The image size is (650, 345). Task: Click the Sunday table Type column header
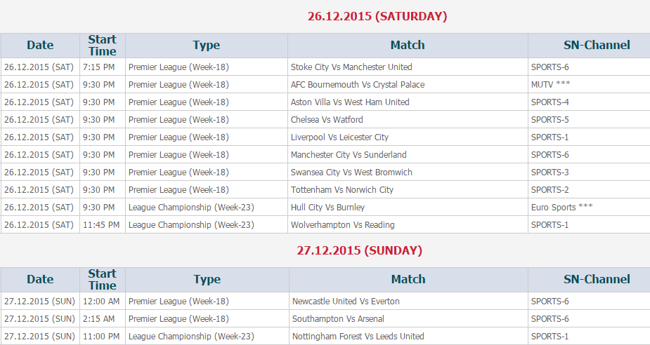[x=207, y=279]
